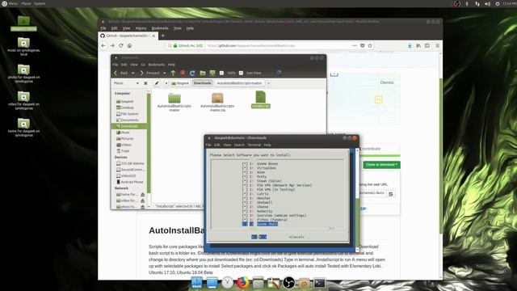
Task: Launch Firefox from the dock
Action: tap(242, 283)
